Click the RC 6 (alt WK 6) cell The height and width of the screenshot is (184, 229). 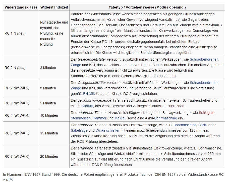point(17,156)
